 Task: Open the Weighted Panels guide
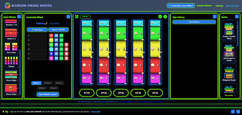(229, 73)
